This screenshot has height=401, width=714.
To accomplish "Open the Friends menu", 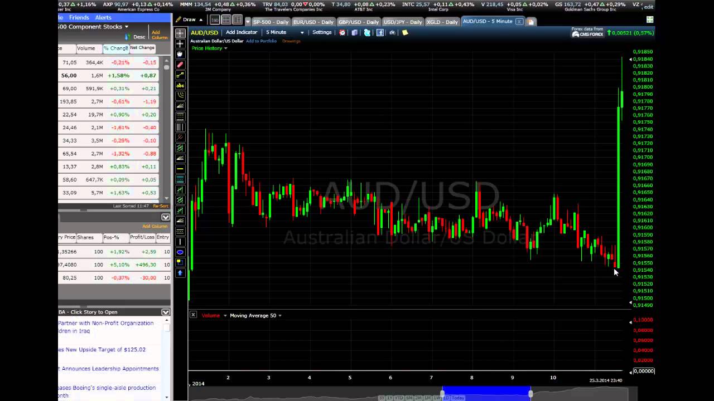I will pos(79,17).
